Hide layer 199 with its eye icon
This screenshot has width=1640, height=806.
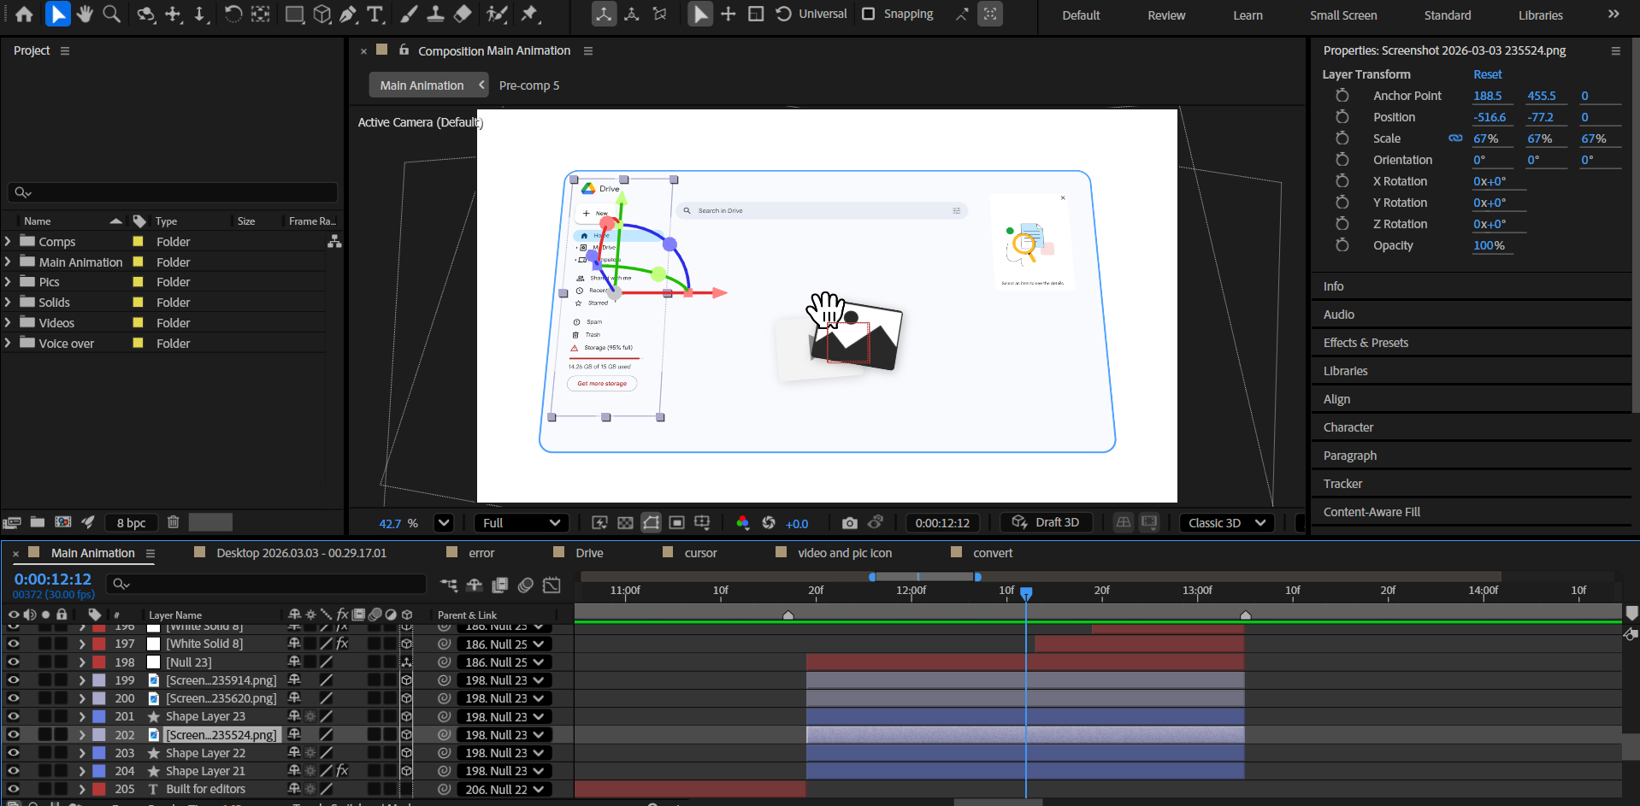point(14,680)
